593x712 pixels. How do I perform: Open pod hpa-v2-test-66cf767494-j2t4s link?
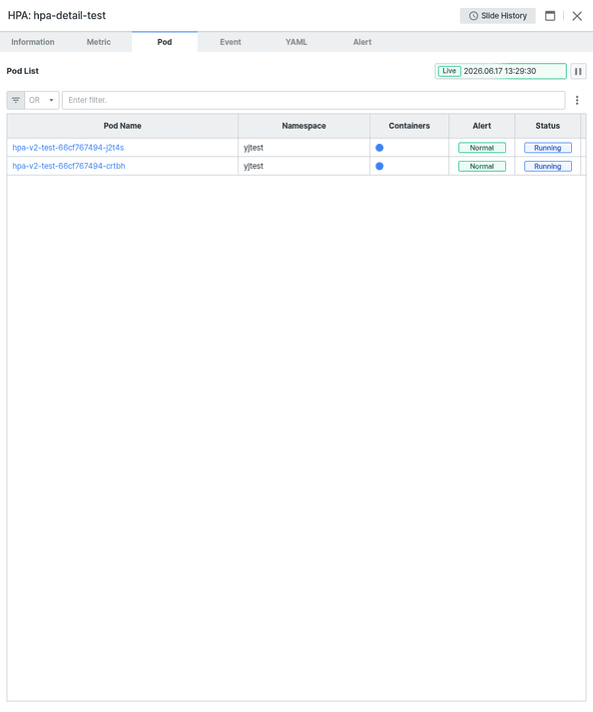[68, 148]
